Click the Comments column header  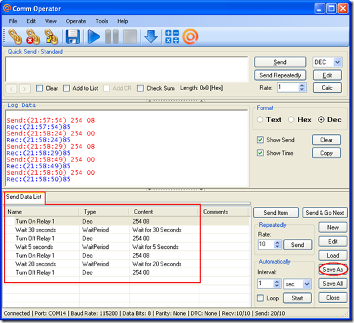point(223,212)
